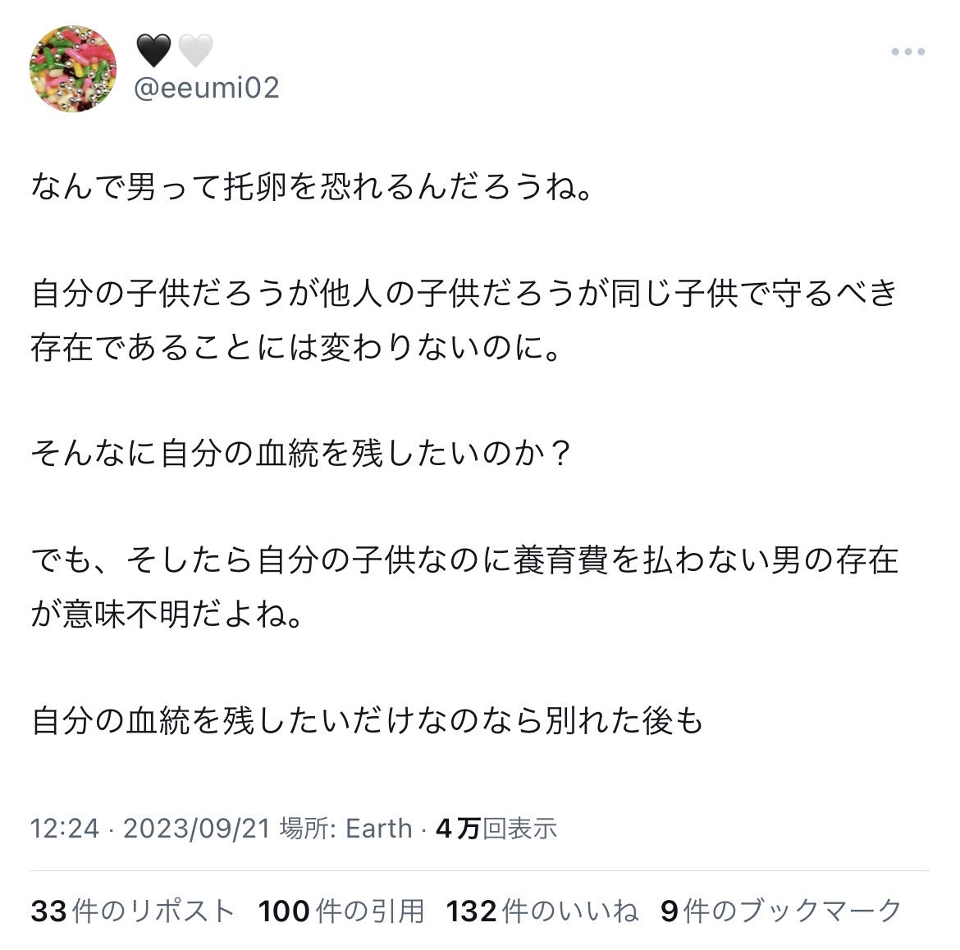Open the 132 件のいいね likes list
The image size is (960, 950).
542,911
